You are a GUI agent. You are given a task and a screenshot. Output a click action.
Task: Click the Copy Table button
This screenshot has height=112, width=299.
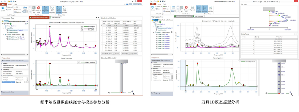134,54
